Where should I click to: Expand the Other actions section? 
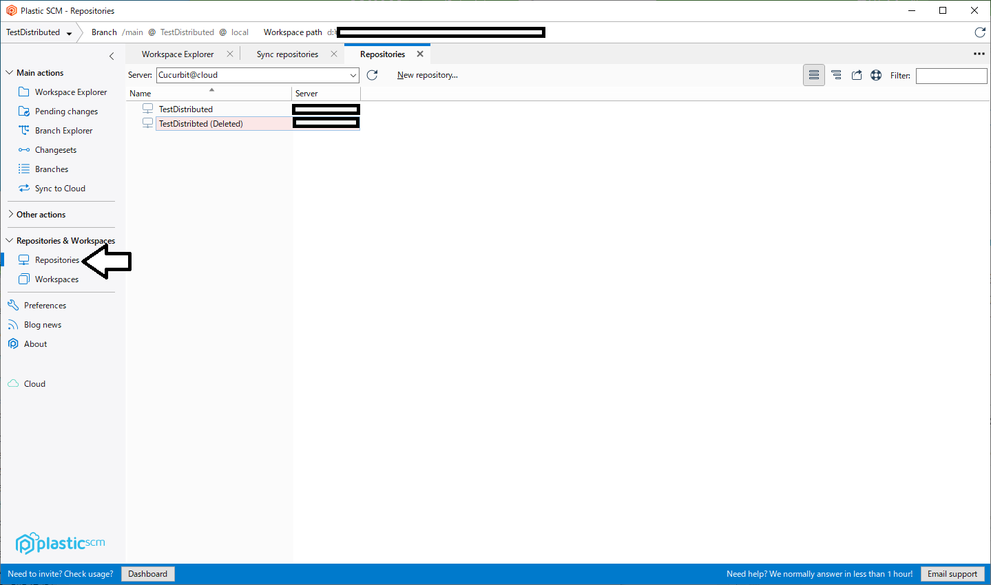pyautogui.click(x=10, y=214)
